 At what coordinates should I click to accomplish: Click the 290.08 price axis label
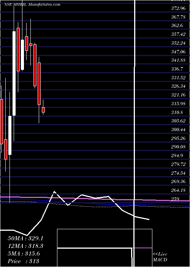(x=178, y=147)
